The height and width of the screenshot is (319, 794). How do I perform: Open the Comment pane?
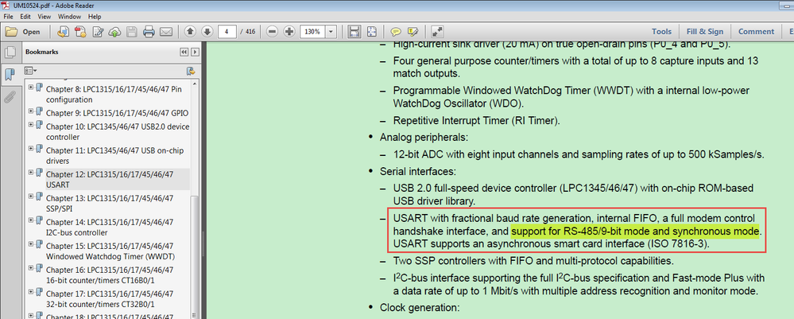[x=756, y=32]
